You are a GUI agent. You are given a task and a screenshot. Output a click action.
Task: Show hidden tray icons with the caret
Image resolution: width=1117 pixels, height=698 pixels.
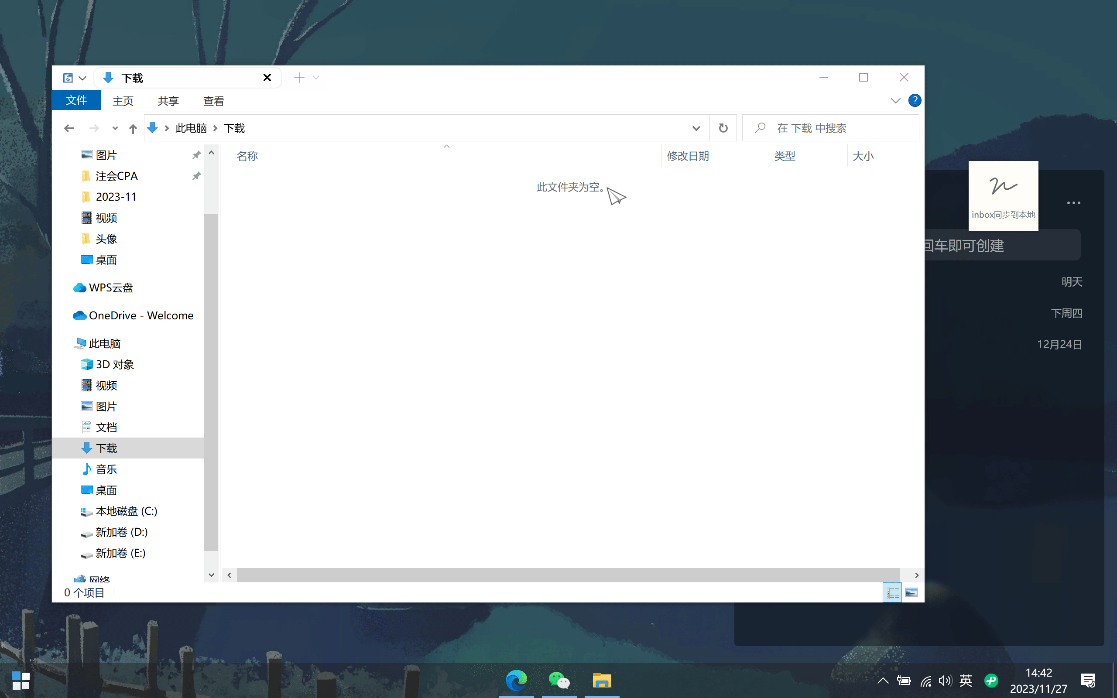point(883,681)
